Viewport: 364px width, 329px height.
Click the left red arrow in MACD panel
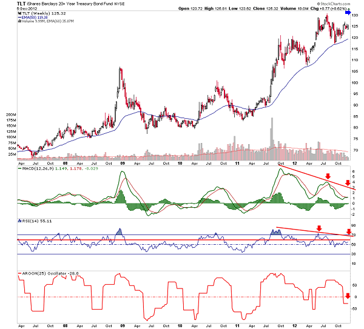[328, 176]
